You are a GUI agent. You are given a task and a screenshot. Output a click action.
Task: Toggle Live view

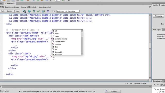coord(17,11)
